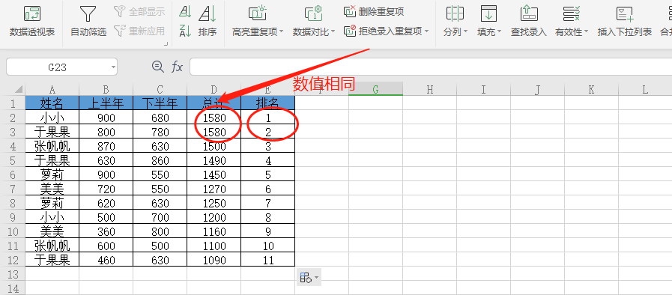Sort descending with the Z-A icon
The height and width of the screenshot is (295, 672).
coord(185,31)
